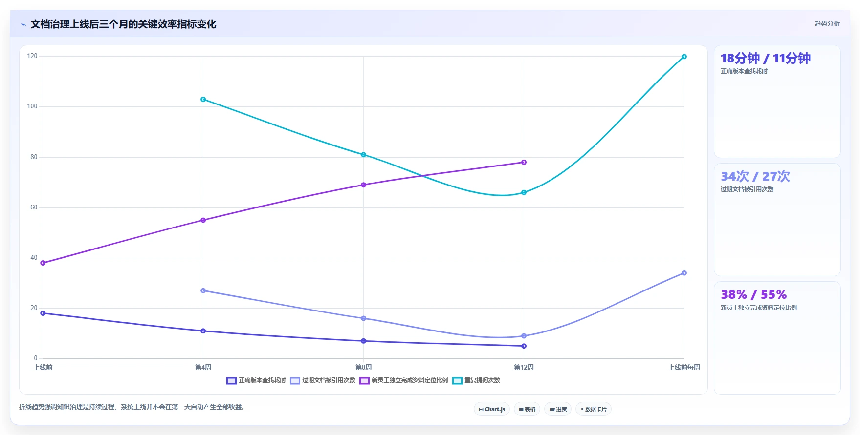Click the 38% / 55% stat card
Image resolution: width=860 pixels, height=435 pixels.
coord(777,338)
